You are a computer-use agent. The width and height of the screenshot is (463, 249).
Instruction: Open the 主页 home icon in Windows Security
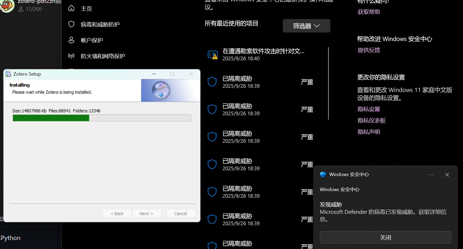coord(71,8)
